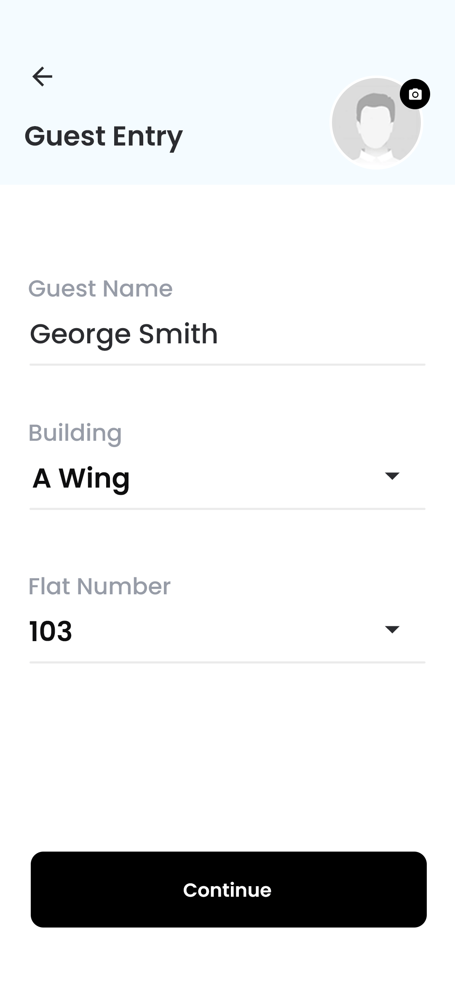Click the empty space after 'George Smith'
This screenshot has height=987, width=455.
point(320,334)
